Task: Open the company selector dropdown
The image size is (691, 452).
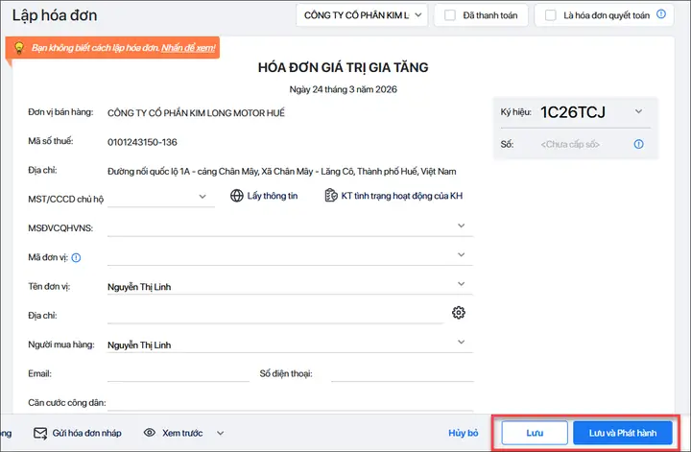Action: click(x=362, y=15)
